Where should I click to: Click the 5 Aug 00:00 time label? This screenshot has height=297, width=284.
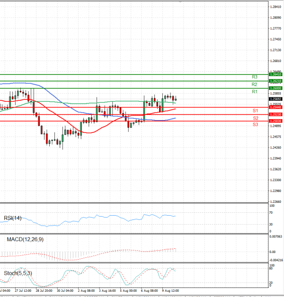[x=128, y=290]
